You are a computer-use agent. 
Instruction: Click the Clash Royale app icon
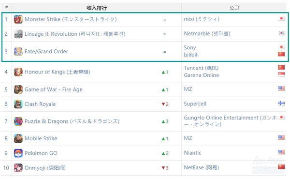[x=18, y=104]
